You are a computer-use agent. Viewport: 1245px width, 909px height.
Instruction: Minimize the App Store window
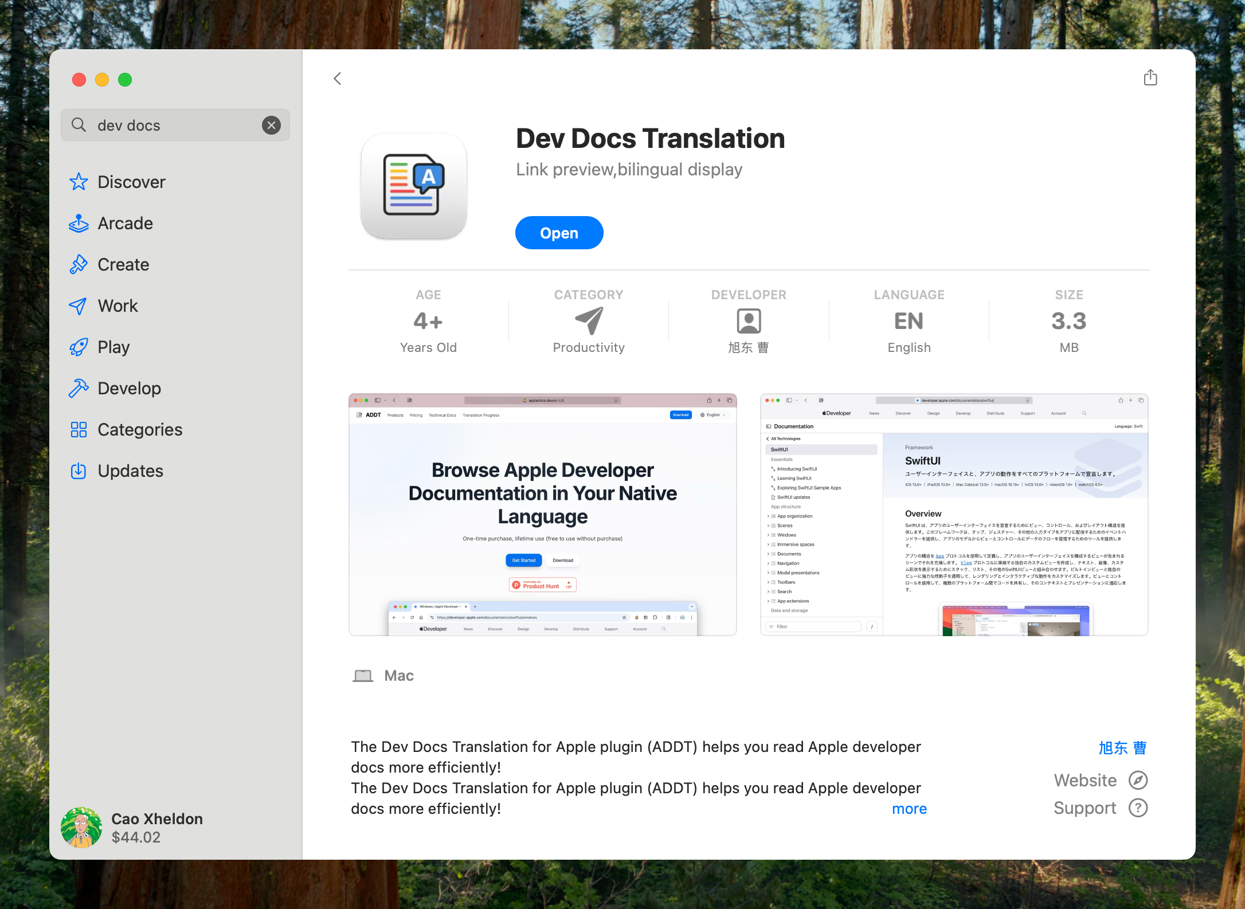102,80
